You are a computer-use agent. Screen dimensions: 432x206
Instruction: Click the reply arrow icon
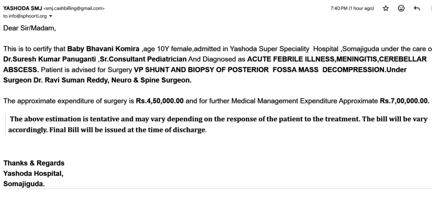tap(417, 8)
